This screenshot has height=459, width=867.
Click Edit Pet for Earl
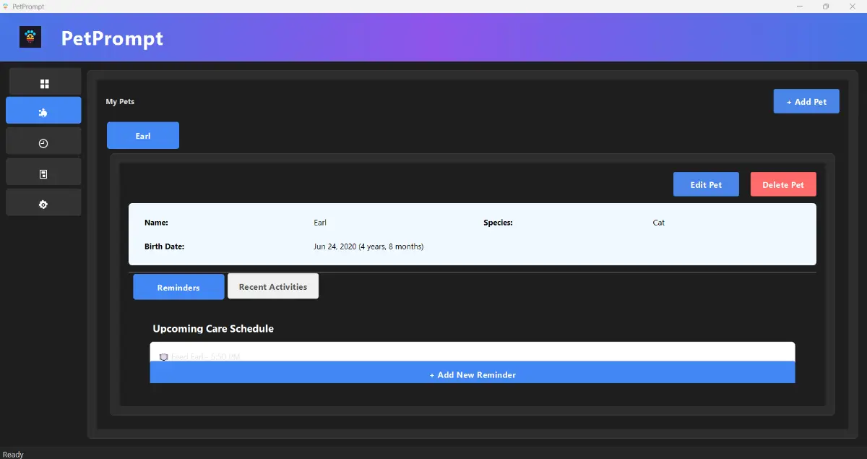pos(706,184)
